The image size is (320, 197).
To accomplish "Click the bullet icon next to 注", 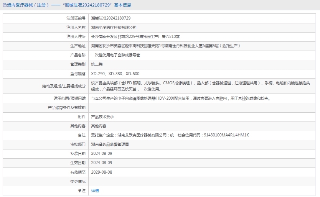I will (80, 190).
